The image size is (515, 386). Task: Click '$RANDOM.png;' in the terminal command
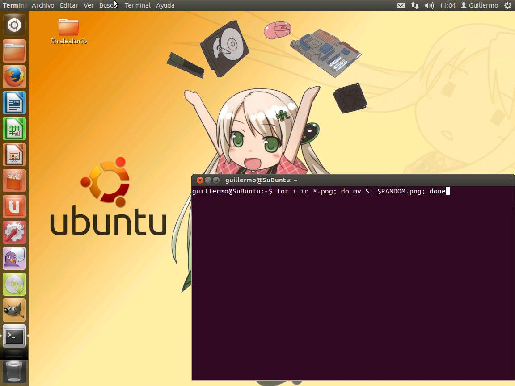pyautogui.click(x=401, y=191)
